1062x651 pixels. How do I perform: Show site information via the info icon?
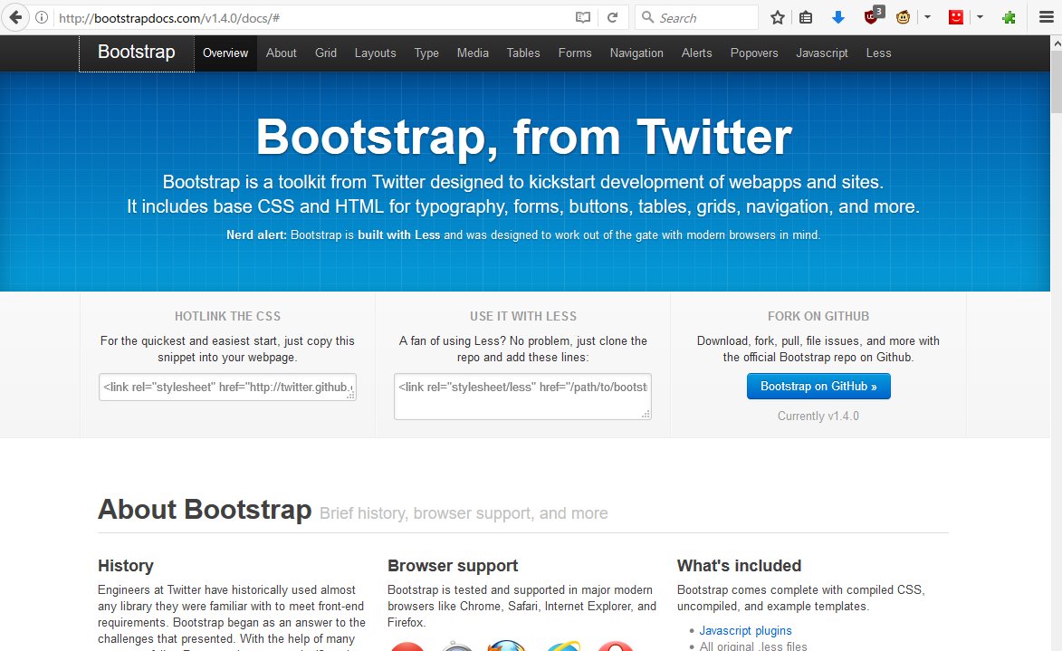tap(42, 17)
